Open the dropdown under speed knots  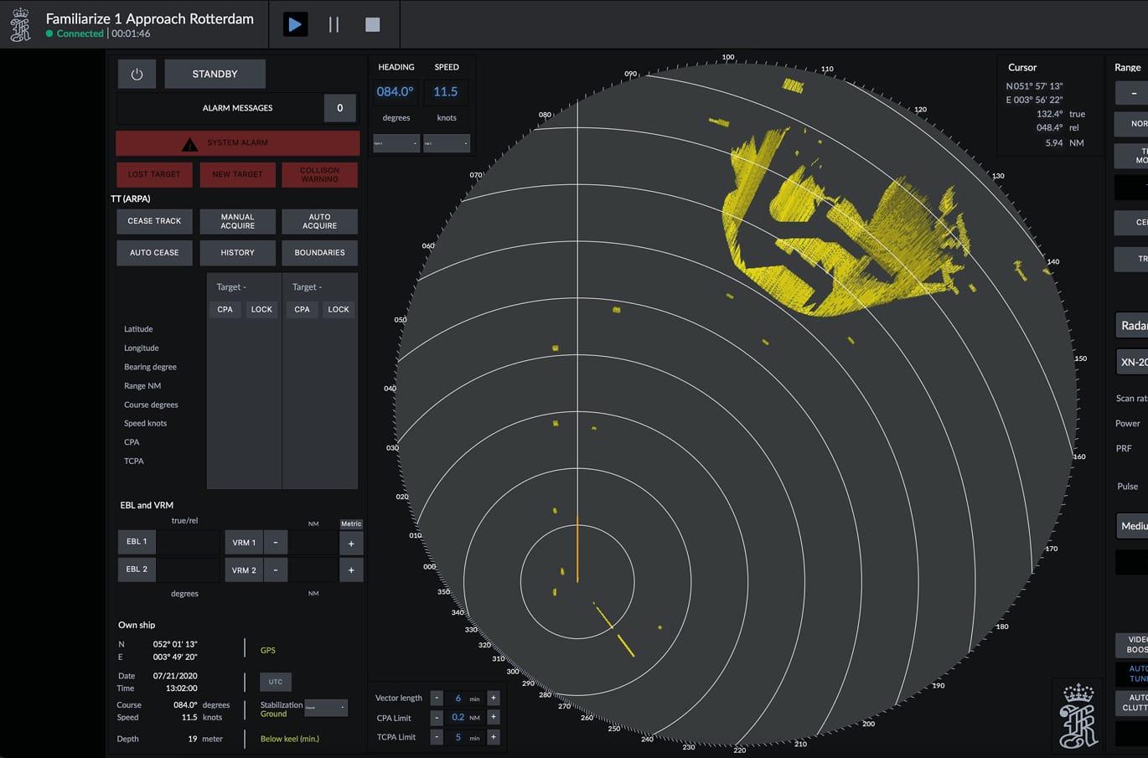447,143
